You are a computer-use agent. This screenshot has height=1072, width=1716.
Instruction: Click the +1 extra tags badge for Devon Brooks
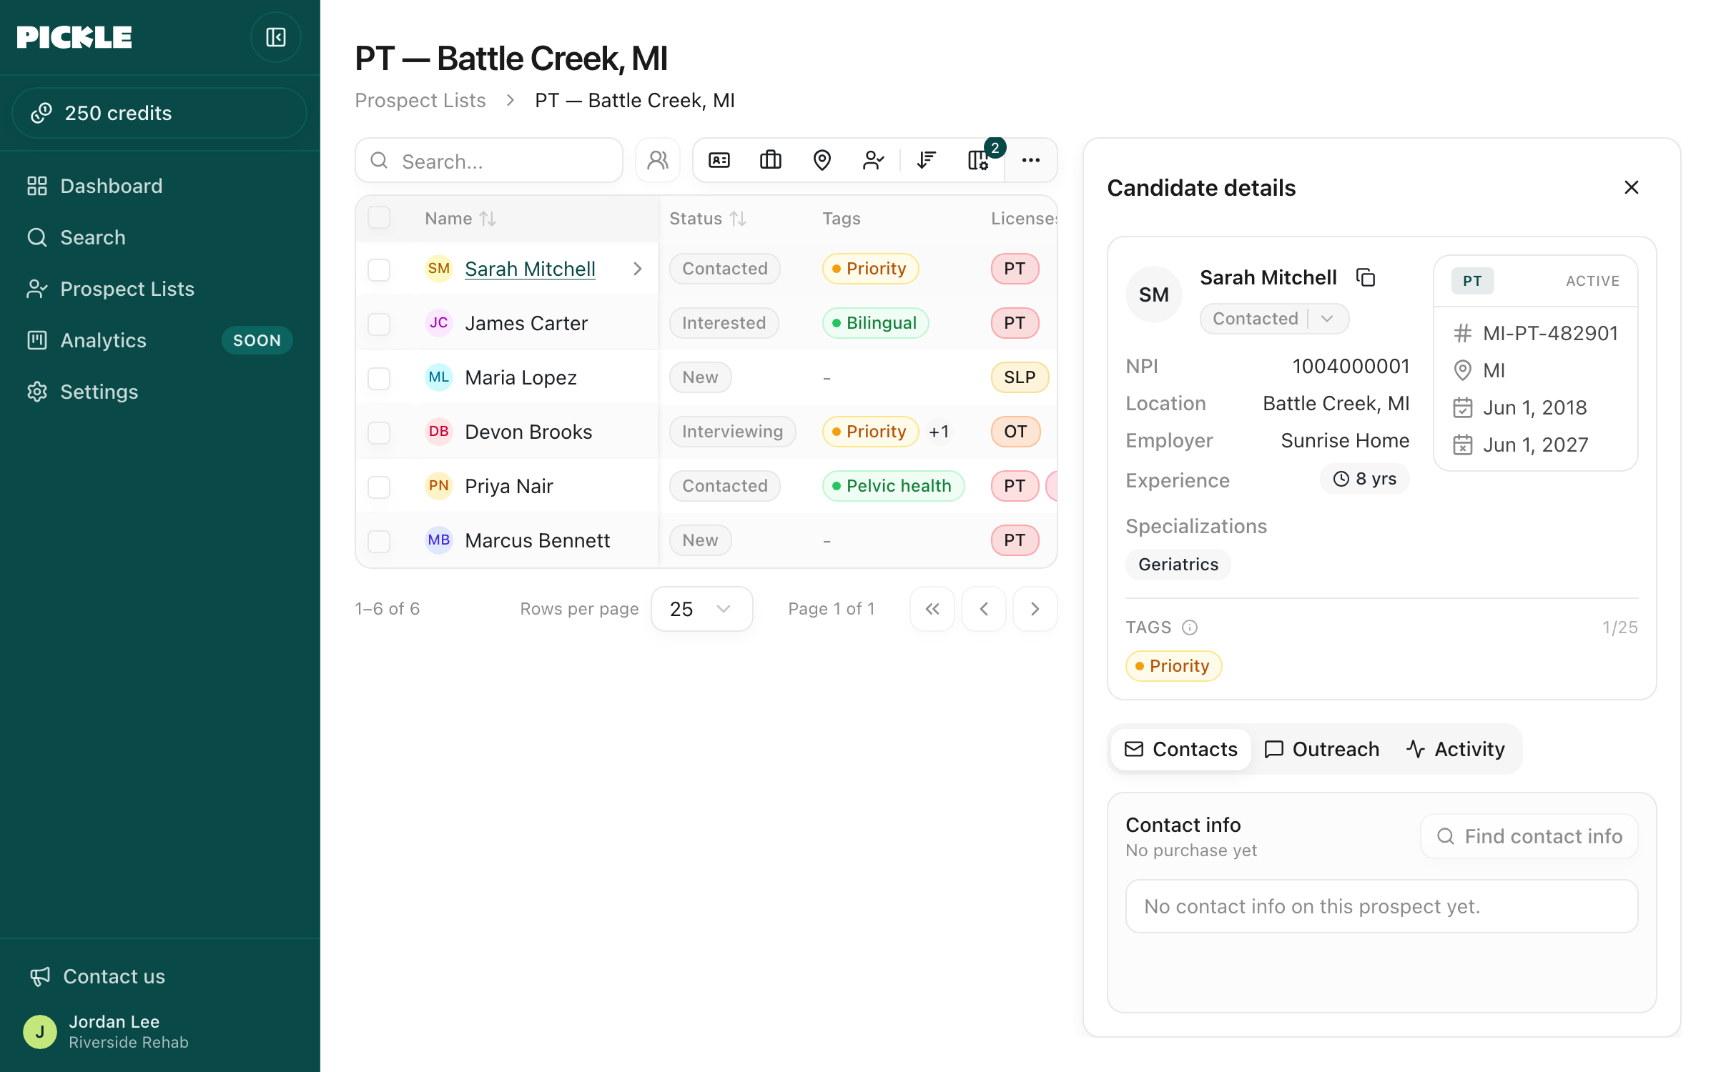tap(939, 432)
